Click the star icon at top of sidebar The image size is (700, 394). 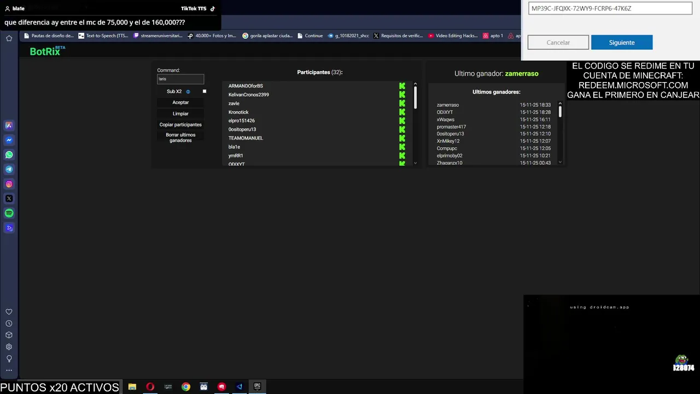click(x=9, y=38)
